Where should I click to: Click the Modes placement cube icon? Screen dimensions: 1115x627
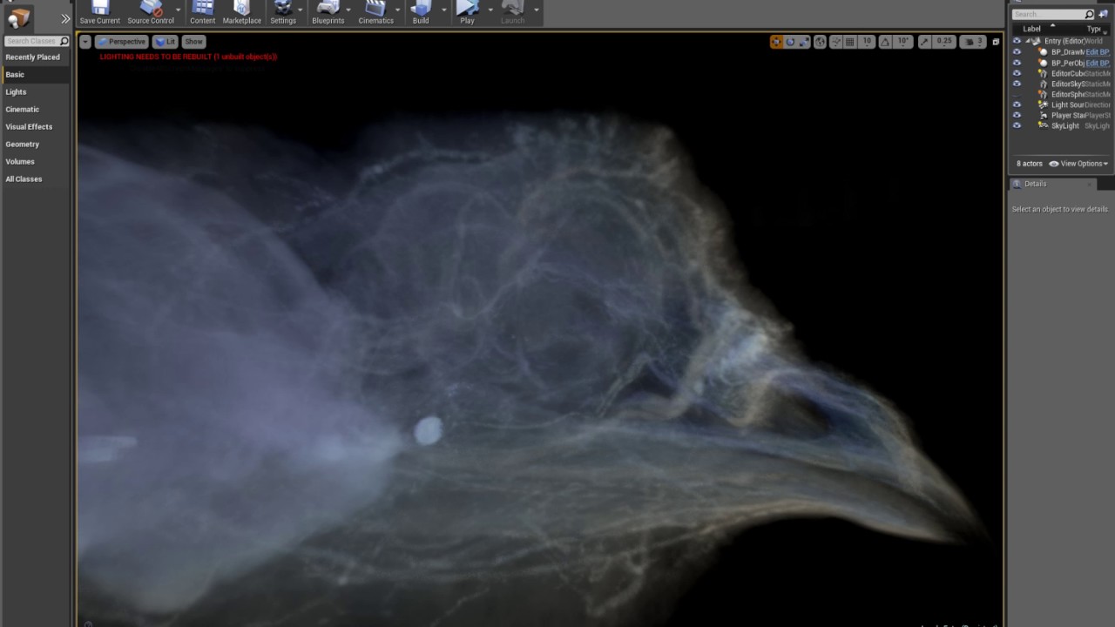coord(18,17)
